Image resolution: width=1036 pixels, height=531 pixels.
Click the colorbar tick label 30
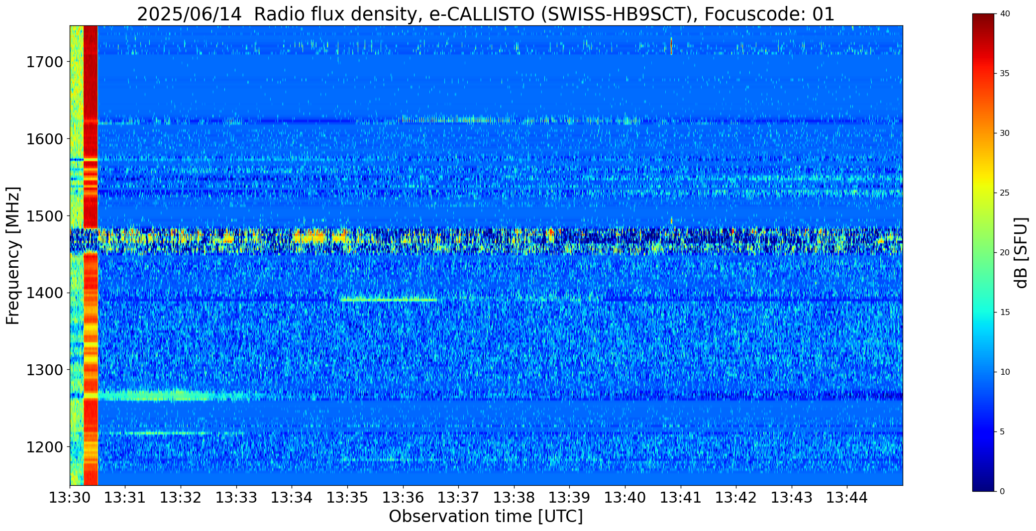point(1005,133)
